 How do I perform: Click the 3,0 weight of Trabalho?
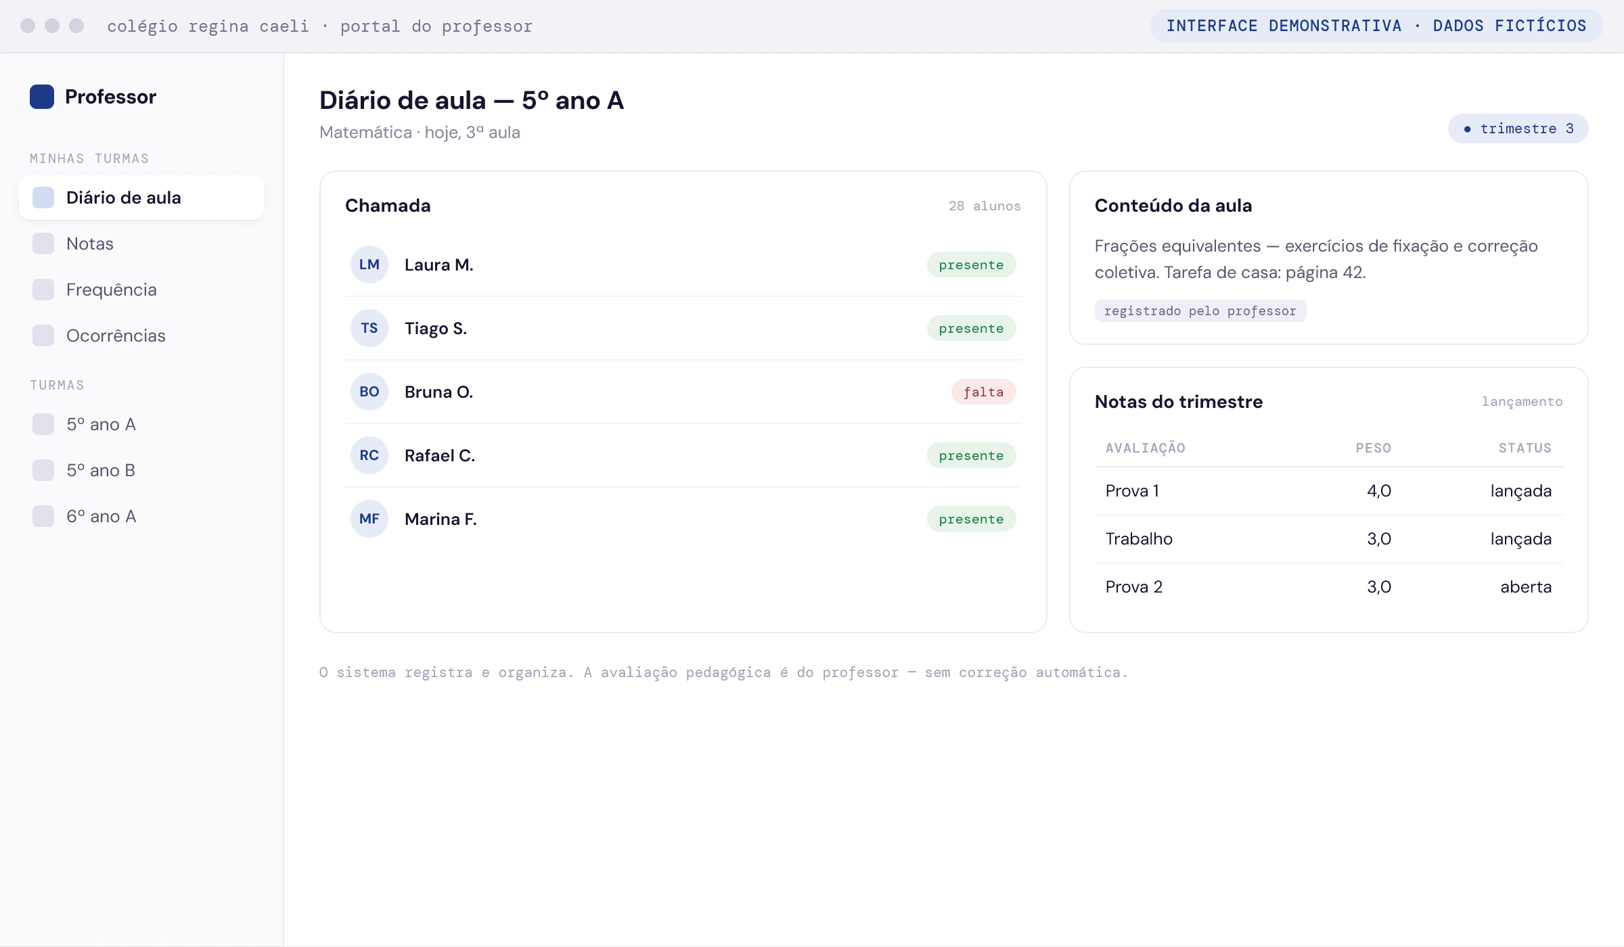1379,538
